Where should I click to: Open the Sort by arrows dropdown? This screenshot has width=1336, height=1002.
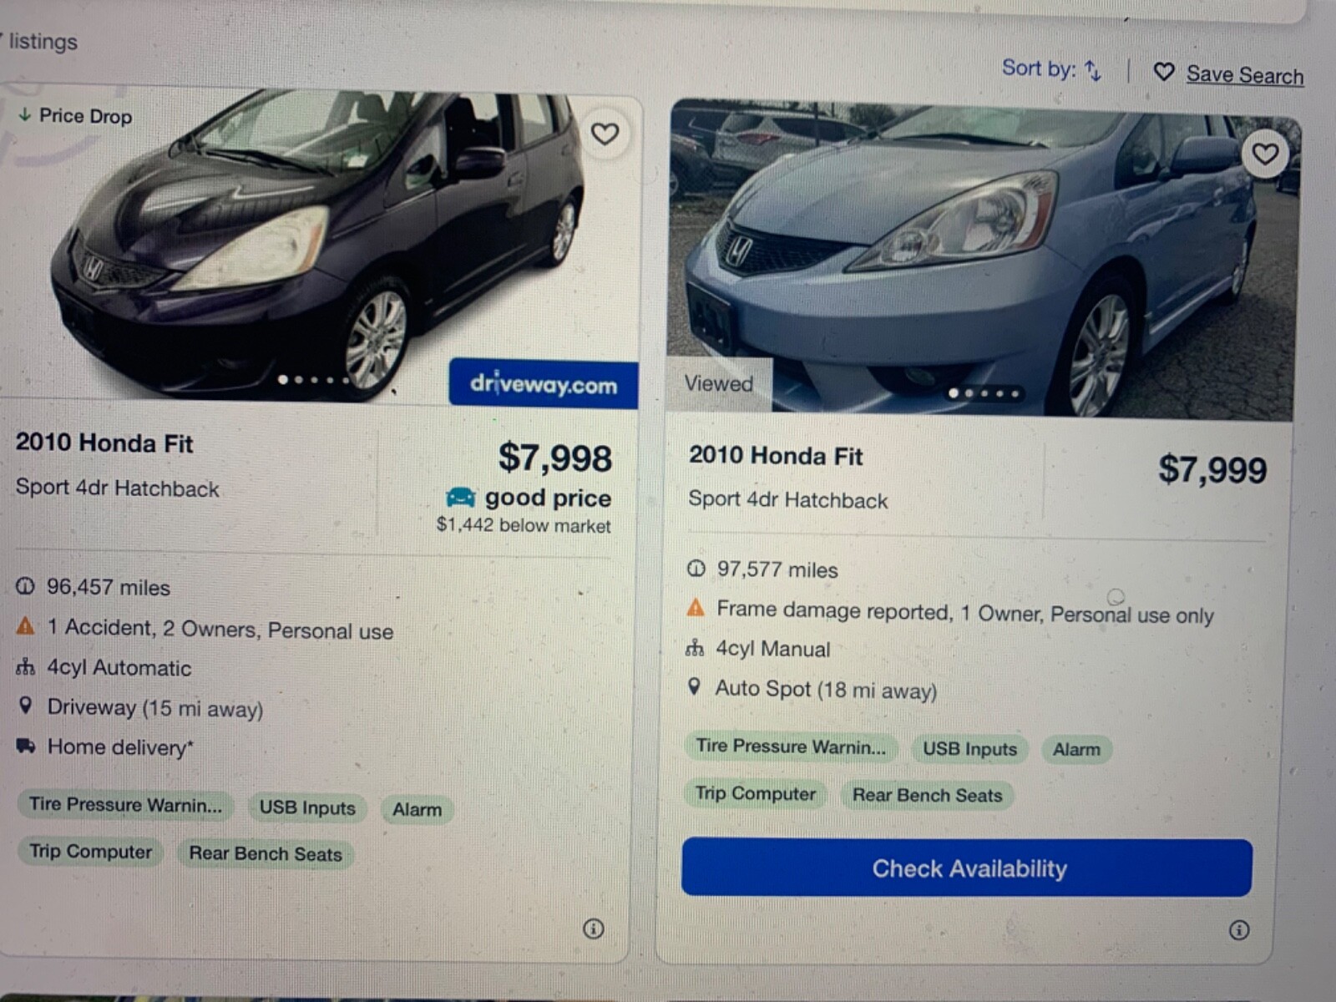1093,71
